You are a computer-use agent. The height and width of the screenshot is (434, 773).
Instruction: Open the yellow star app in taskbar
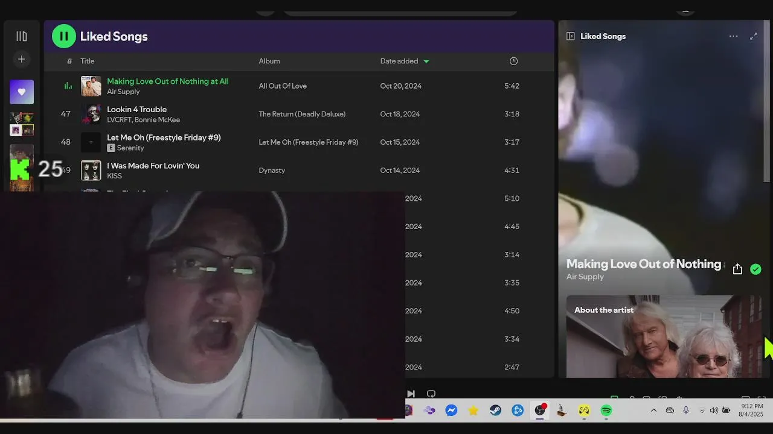(x=473, y=410)
